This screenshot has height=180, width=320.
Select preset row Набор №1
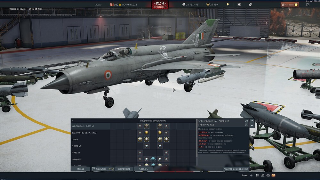(134, 159)
